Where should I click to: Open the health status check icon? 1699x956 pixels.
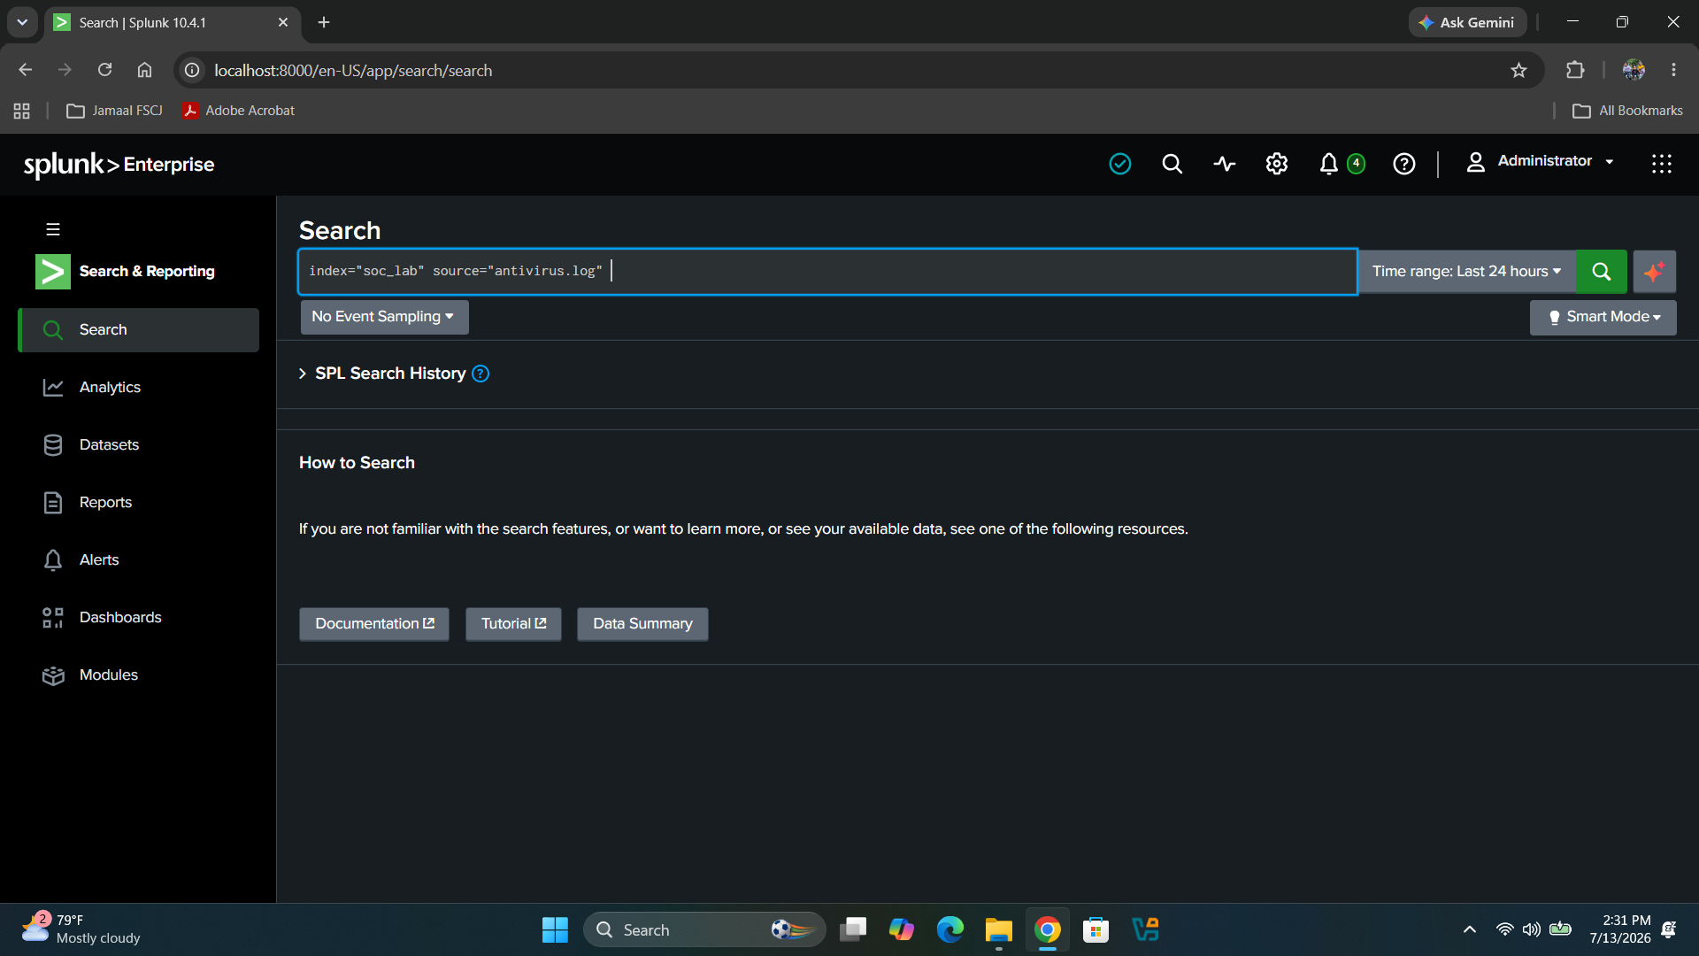pos(1120,164)
